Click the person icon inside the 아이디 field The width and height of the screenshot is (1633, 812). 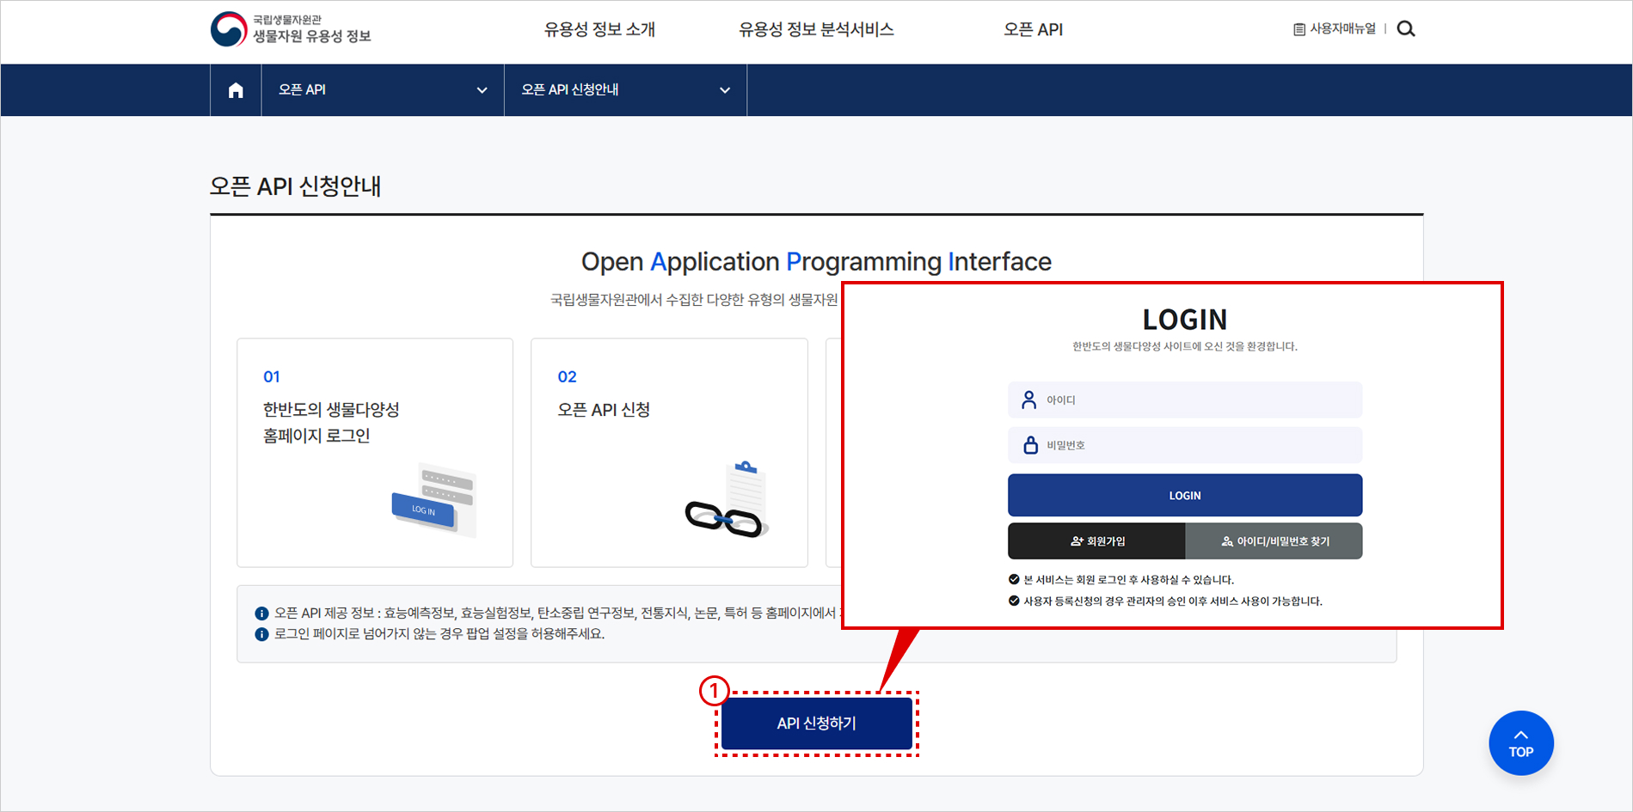click(x=1028, y=399)
